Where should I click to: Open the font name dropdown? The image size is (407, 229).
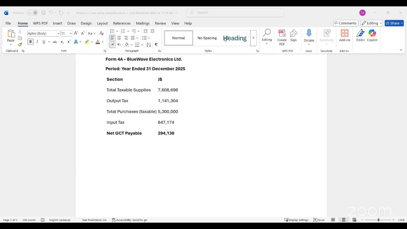tap(59, 33)
